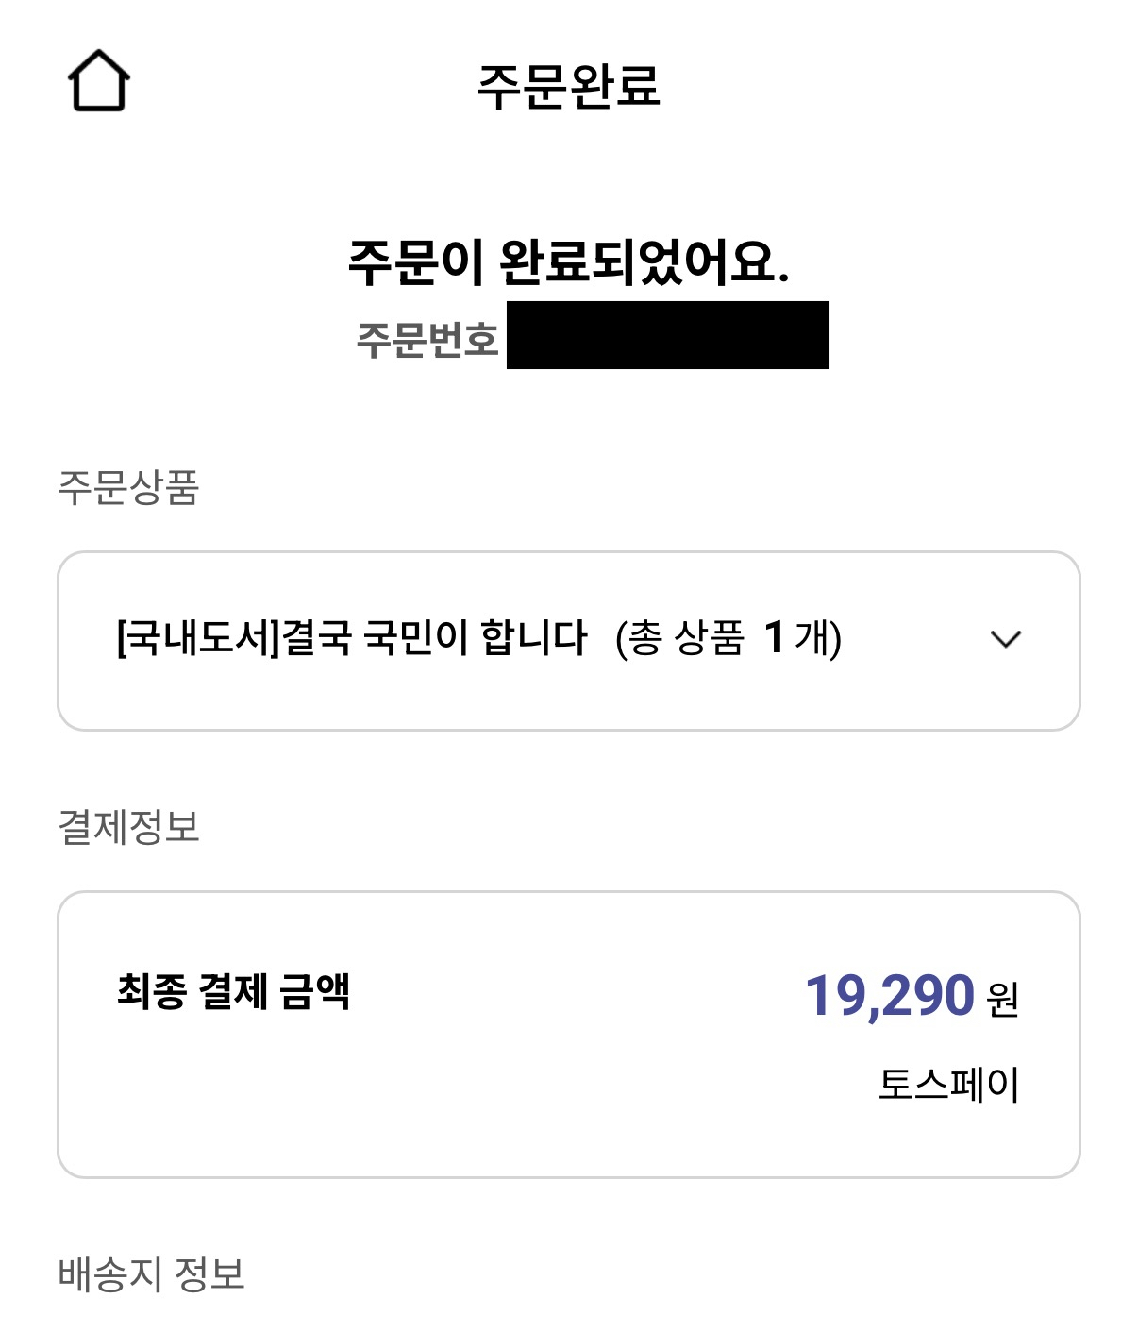Go to the home screen via house icon
1138x1332 pixels.
coord(98,81)
